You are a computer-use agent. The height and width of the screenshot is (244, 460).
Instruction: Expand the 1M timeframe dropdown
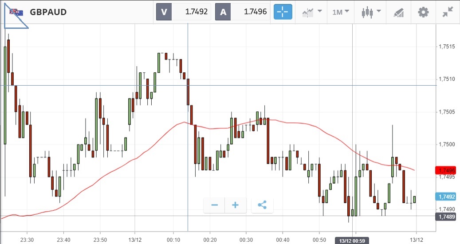click(340, 12)
